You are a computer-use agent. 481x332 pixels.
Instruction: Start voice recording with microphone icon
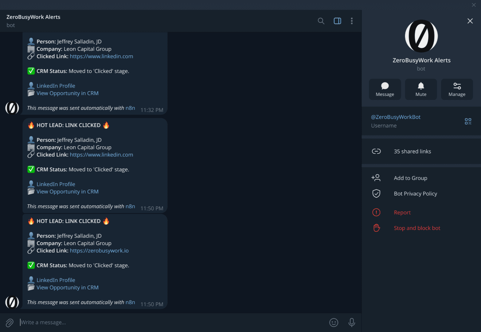(x=352, y=322)
